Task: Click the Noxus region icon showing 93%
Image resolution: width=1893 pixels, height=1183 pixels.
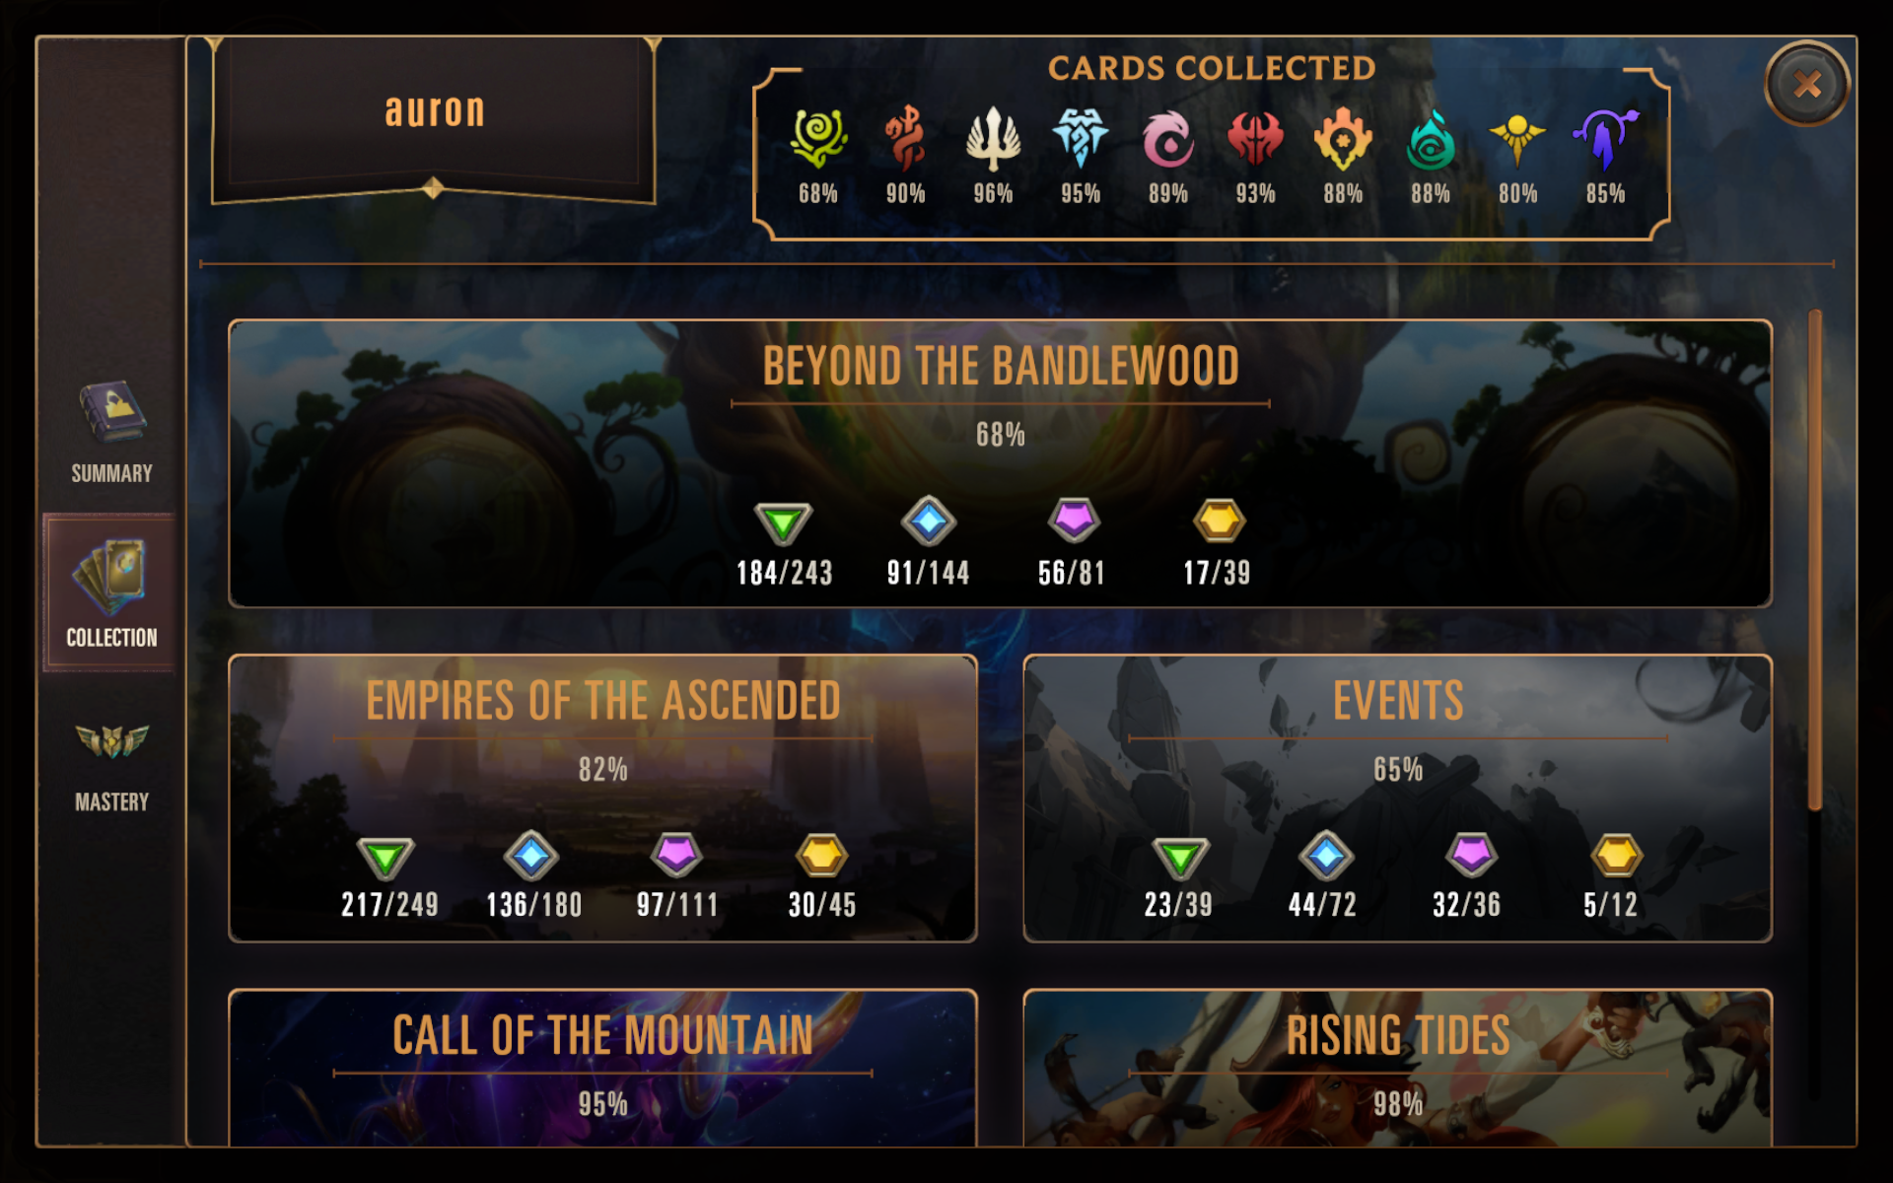Action: point(1255,139)
